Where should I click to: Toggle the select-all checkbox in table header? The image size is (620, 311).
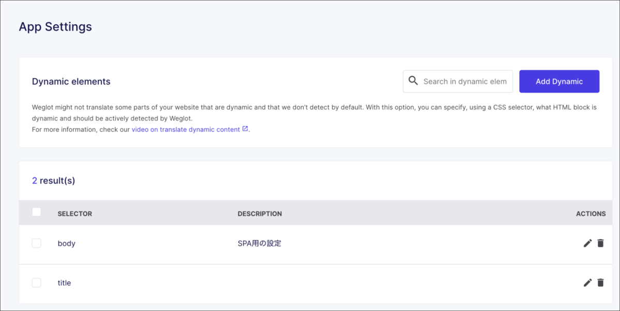[36, 212]
